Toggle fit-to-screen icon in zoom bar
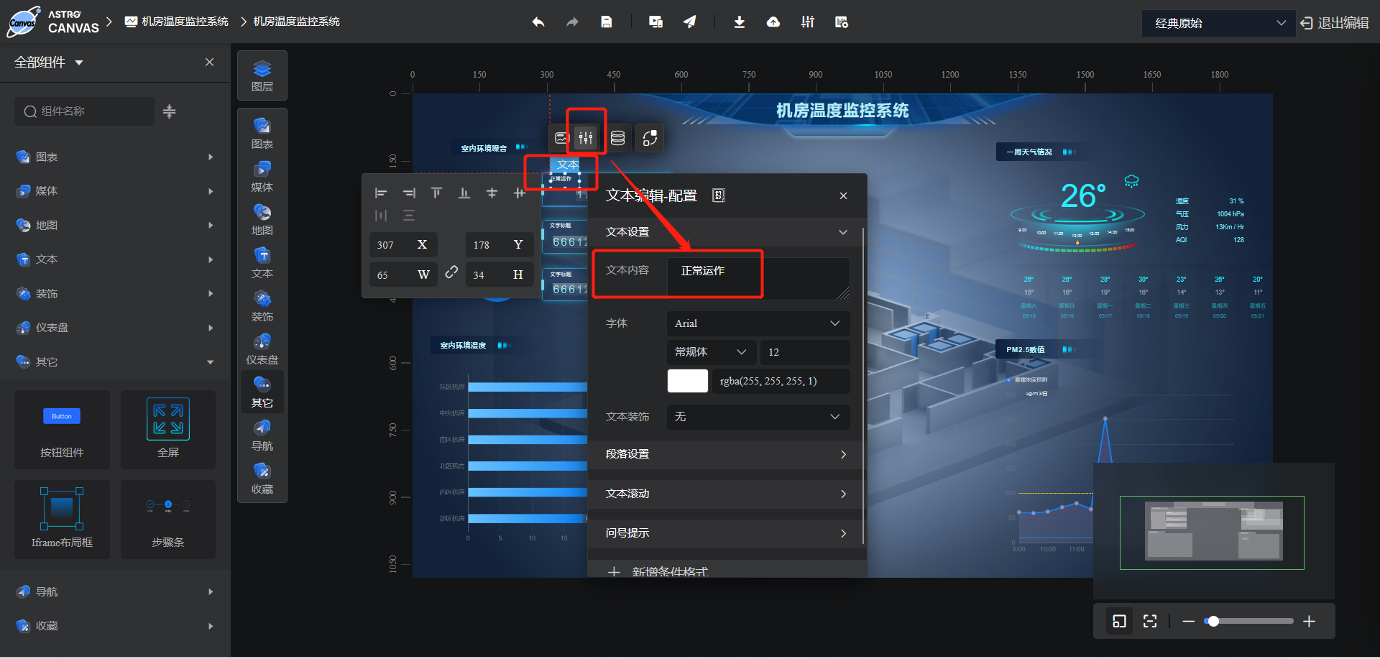The height and width of the screenshot is (659, 1380). (x=1150, y=621)
